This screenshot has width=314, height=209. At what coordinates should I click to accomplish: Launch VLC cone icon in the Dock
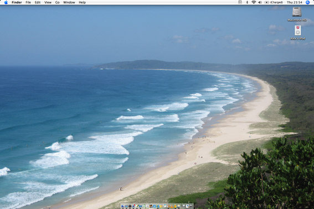tap(172, 206)
